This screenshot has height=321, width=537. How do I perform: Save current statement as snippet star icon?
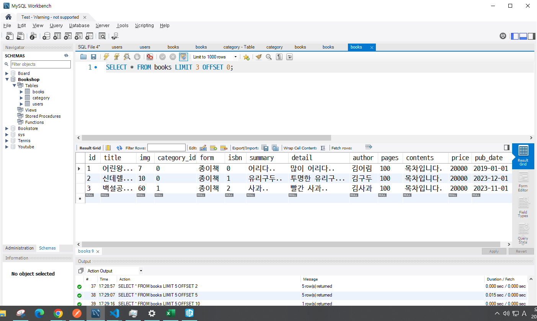coord(246,57)
